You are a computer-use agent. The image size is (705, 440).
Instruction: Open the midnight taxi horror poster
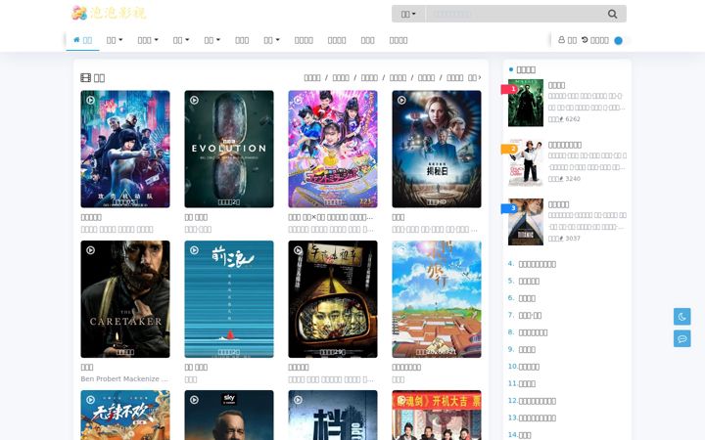coord(333,299)
